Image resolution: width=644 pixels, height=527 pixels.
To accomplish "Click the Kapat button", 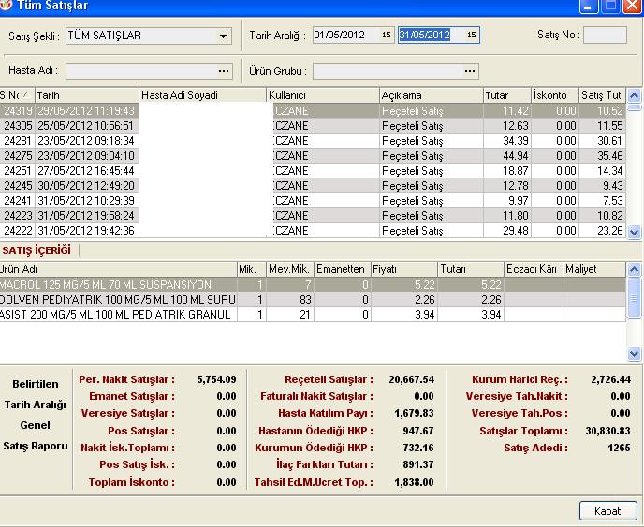I will 607,511.
